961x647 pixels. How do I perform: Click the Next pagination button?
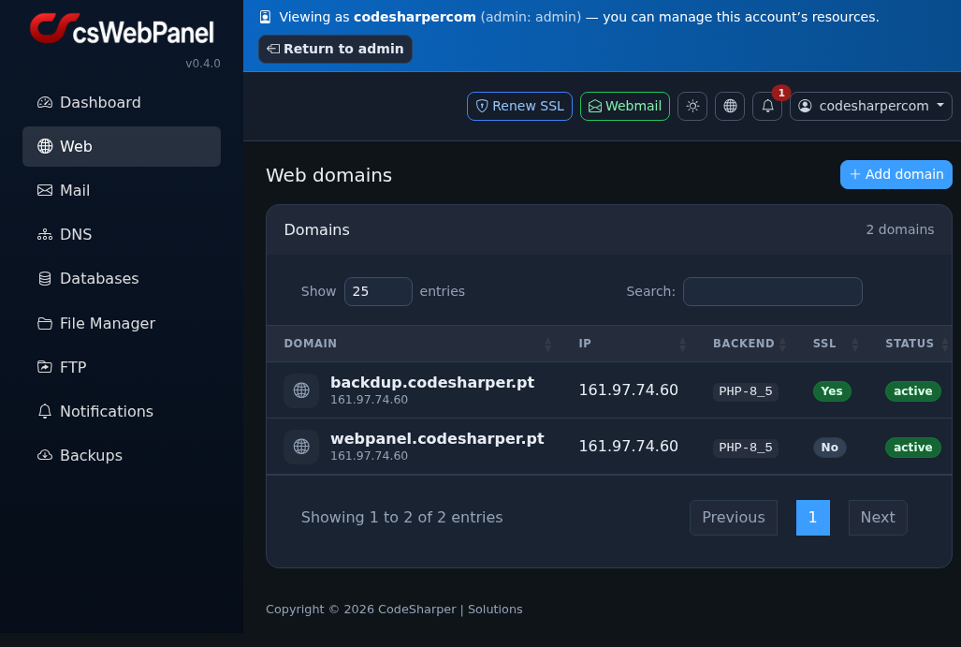pyautogui.click(x=878, y=518)
